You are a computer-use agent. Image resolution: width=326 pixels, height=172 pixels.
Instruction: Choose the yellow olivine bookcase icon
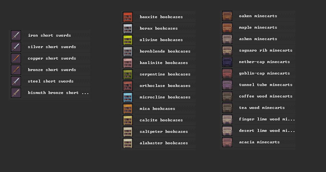tap(128, 40)
